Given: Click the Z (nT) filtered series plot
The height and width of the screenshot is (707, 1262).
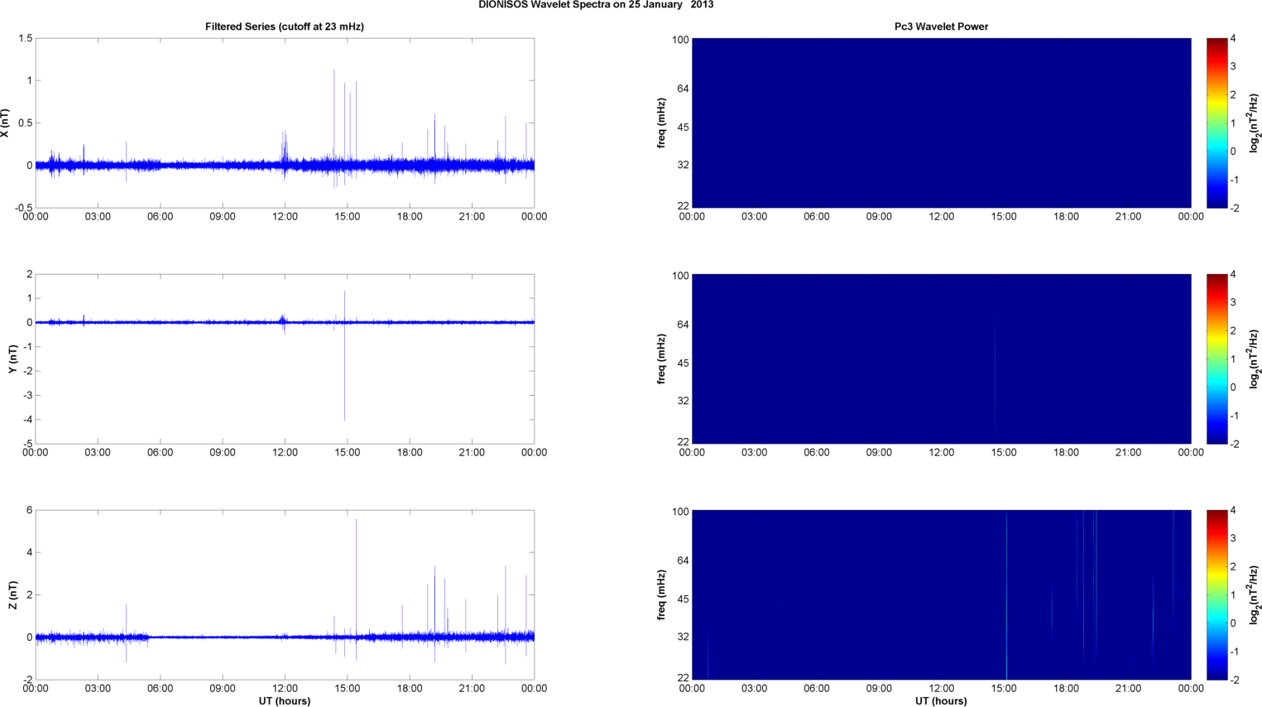Looking at the screenshot, I should pyautogui.click(x=285, y=594).
